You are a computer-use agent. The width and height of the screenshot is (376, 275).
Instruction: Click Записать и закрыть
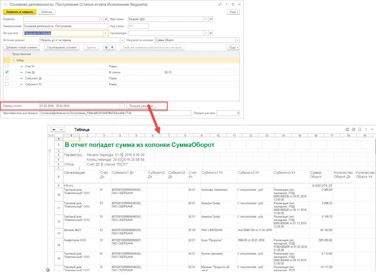(19, 12)
